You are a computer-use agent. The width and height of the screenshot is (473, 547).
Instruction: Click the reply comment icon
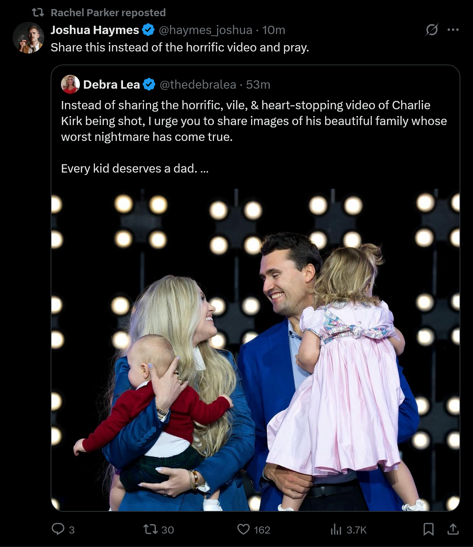(x=58, y=529)
